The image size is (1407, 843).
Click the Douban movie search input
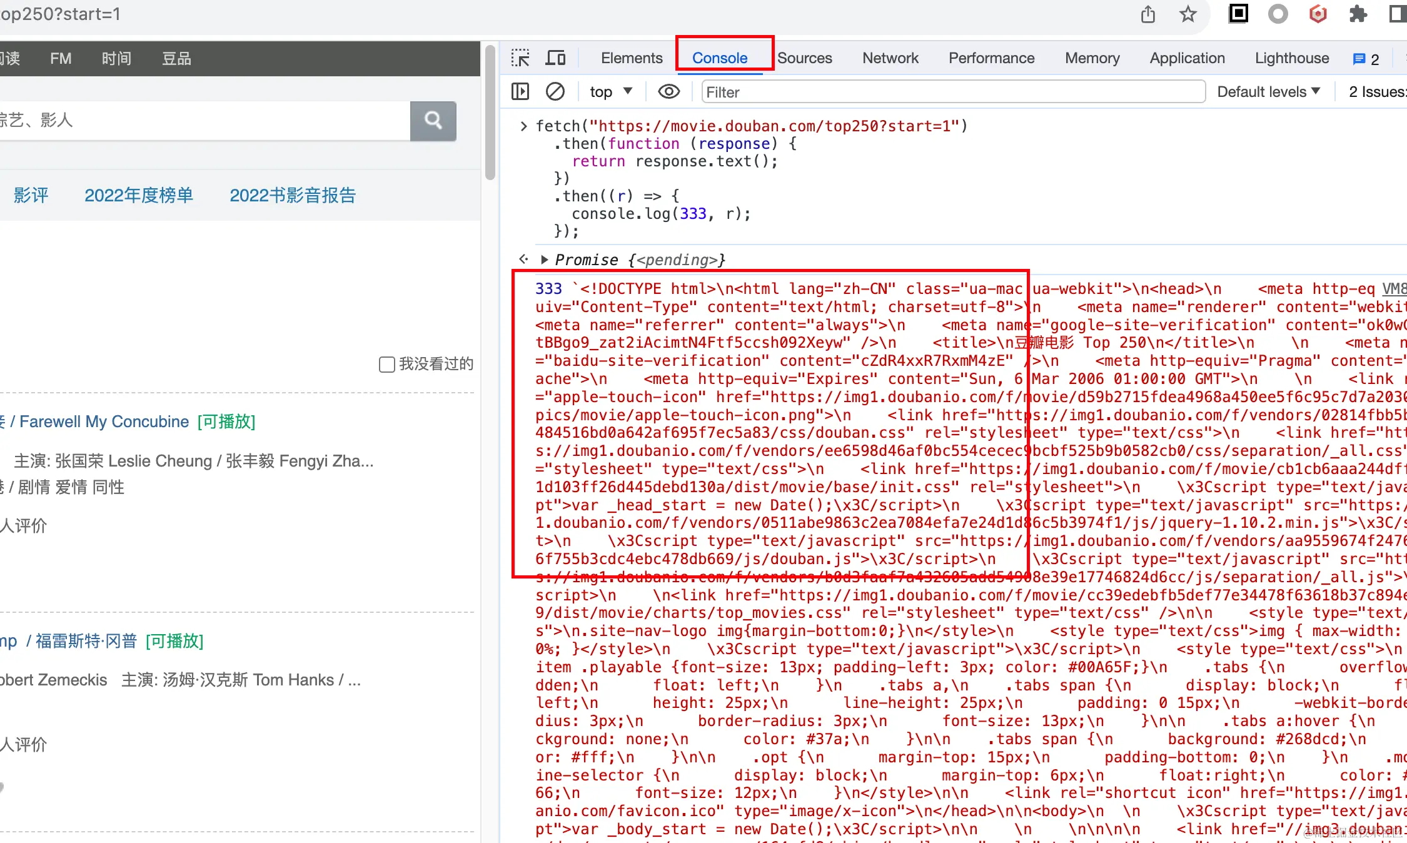tap(204, 120)
